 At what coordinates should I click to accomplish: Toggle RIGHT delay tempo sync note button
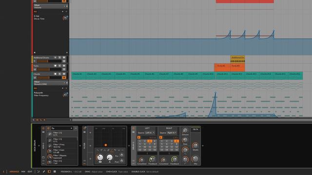click(161, 137)
